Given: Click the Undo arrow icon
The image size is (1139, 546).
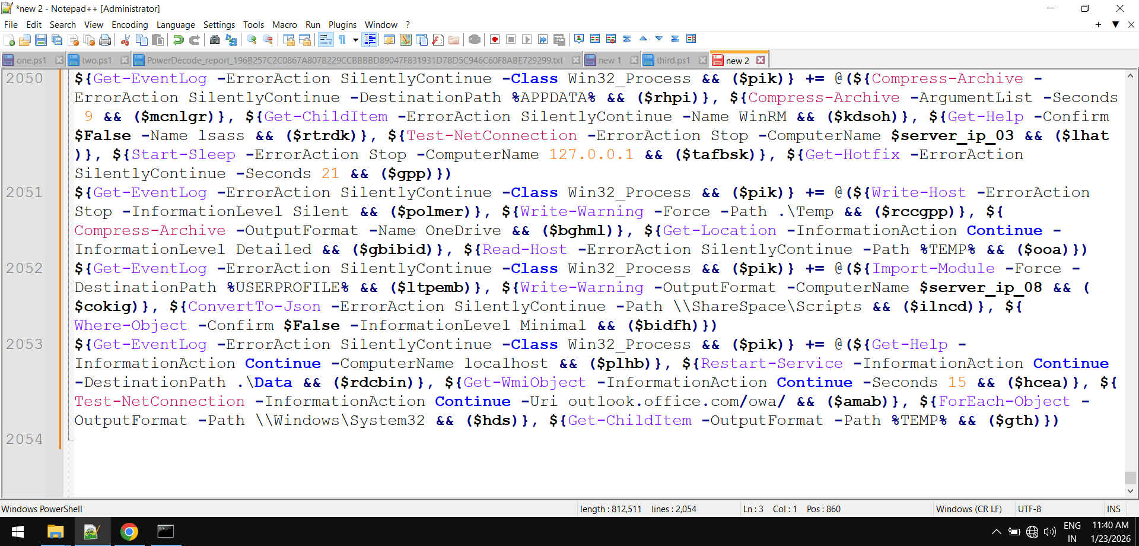Looking at the screenshot, I should point(178,39).
